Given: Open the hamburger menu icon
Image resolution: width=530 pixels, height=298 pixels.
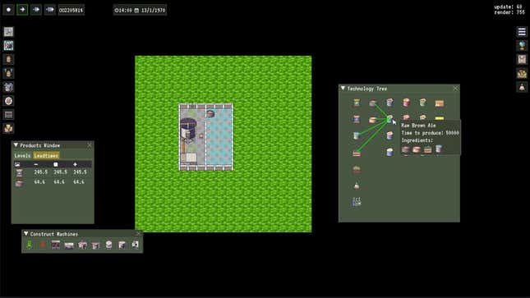Looking at the screenshot, I should pyautogui.click(x=522, y=32).
